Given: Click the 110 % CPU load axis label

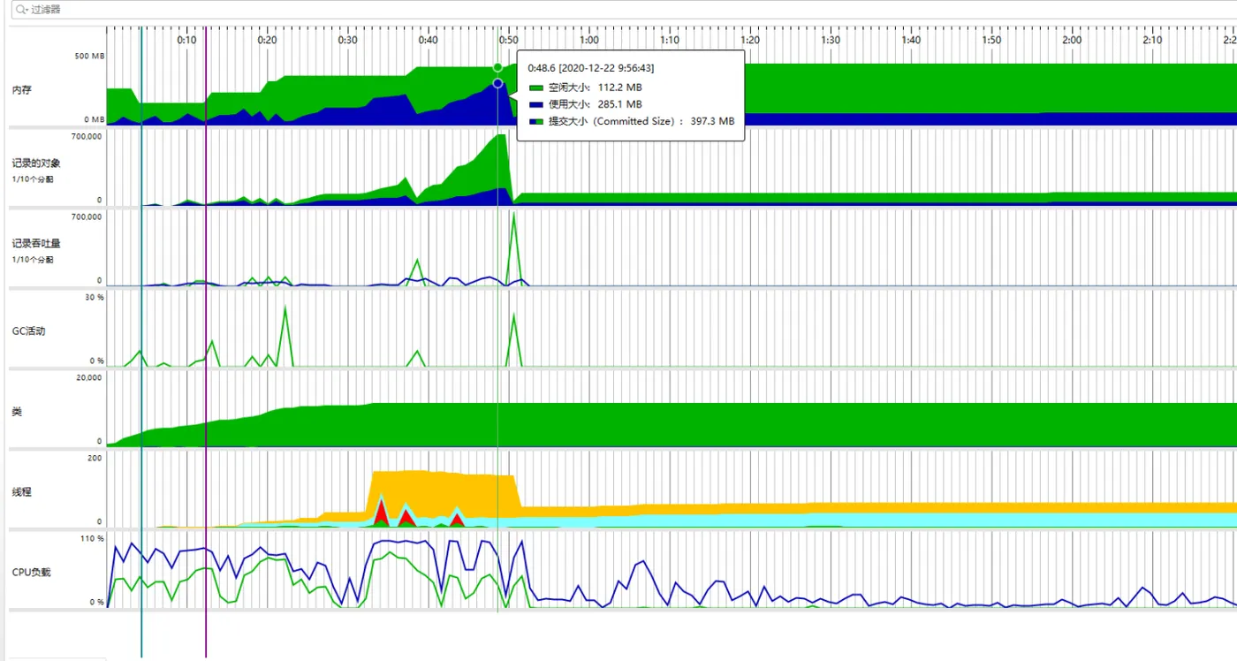Looking at the screenshot, I should [93, 538].
